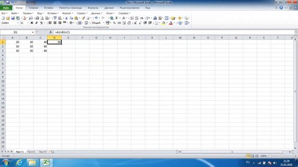Undo the last action
The image size is (298, 167).
pos(96,18)
